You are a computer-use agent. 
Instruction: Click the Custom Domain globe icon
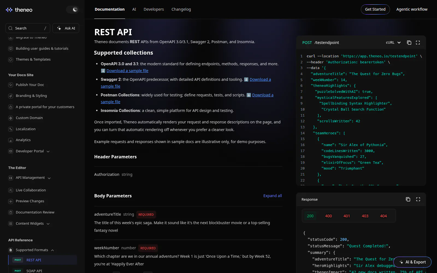(x=11, y=118)
